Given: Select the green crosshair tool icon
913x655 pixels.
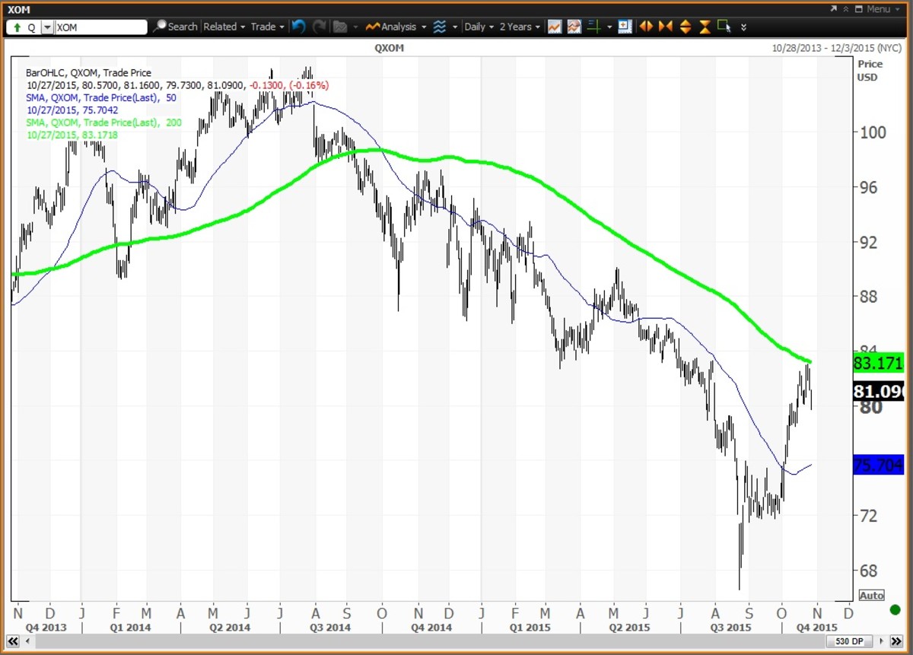Looking at the screenshot, I should coord(594,27).
